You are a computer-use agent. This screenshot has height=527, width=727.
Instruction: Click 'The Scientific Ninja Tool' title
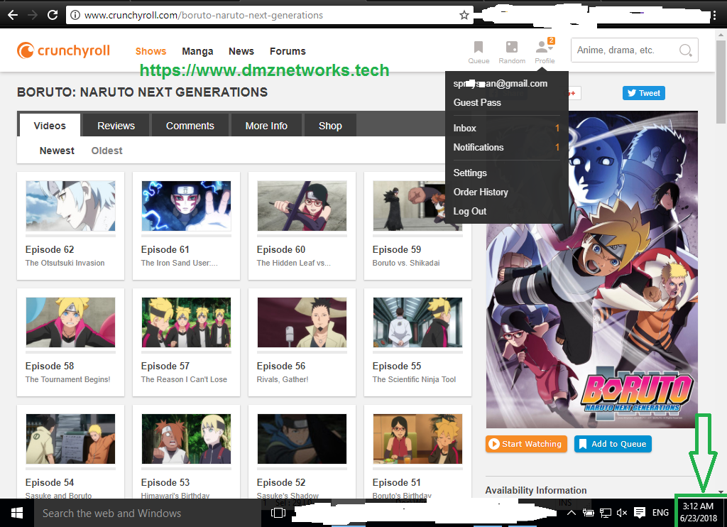tap(414, 379)
